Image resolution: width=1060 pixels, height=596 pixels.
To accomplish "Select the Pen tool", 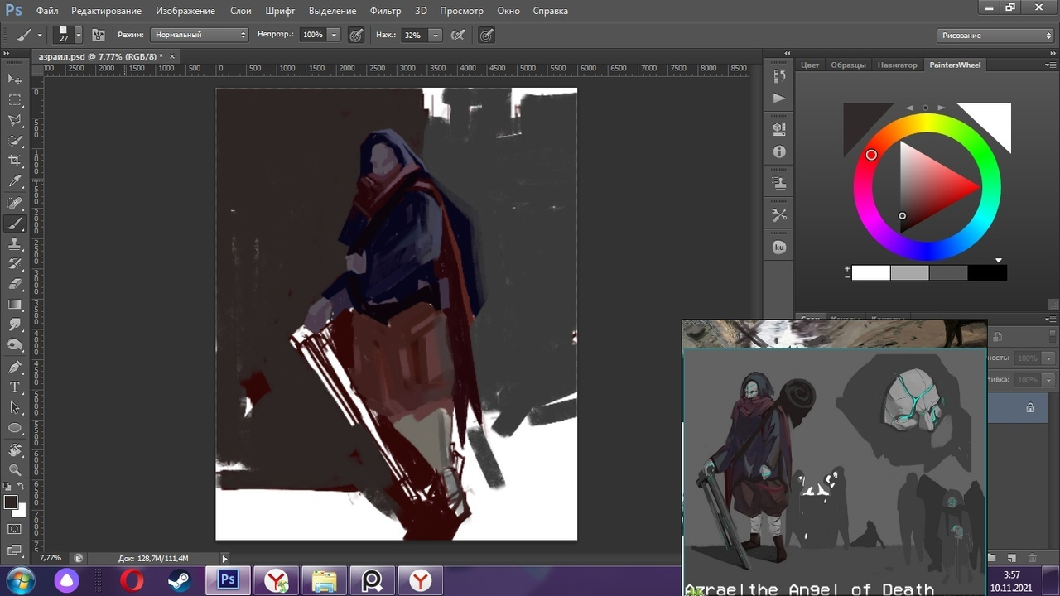I will [15, 367].
